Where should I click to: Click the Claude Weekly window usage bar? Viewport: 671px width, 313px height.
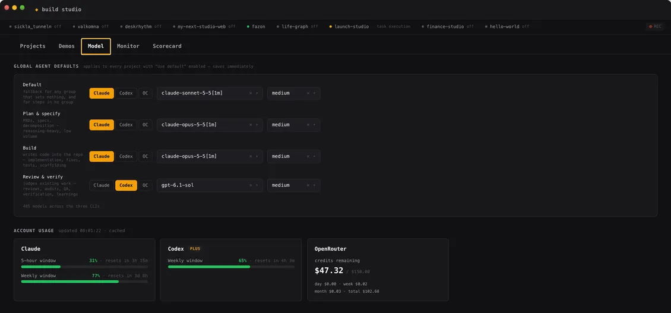tap(84, 282)
